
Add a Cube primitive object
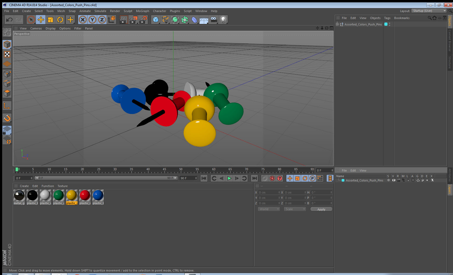click(x=156, y=20)
